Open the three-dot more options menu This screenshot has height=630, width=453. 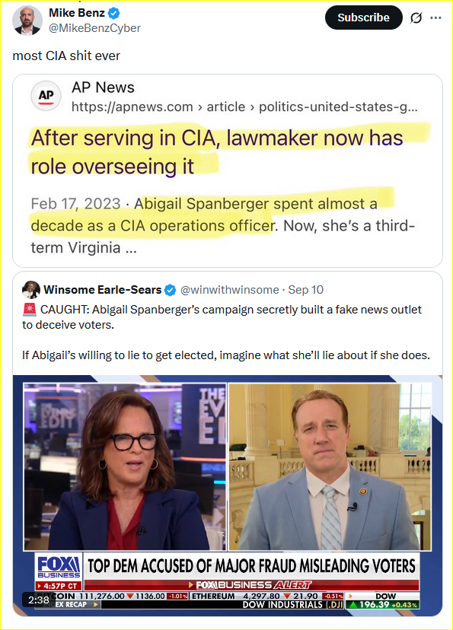coord(435,17)
